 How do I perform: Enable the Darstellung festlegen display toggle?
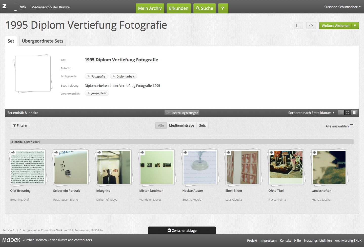(x=182, y=113)
